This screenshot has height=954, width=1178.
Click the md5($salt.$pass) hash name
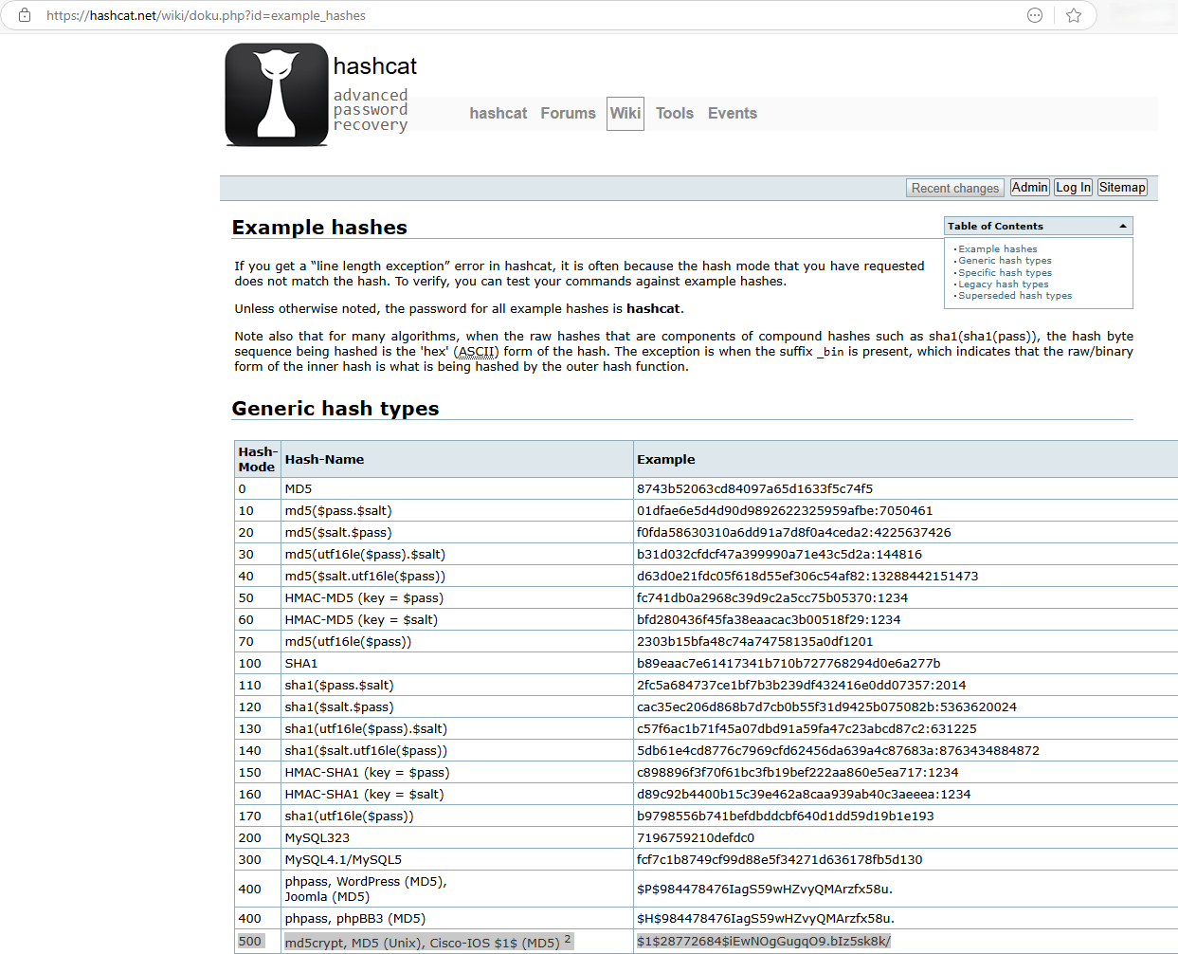click(338, 533)
